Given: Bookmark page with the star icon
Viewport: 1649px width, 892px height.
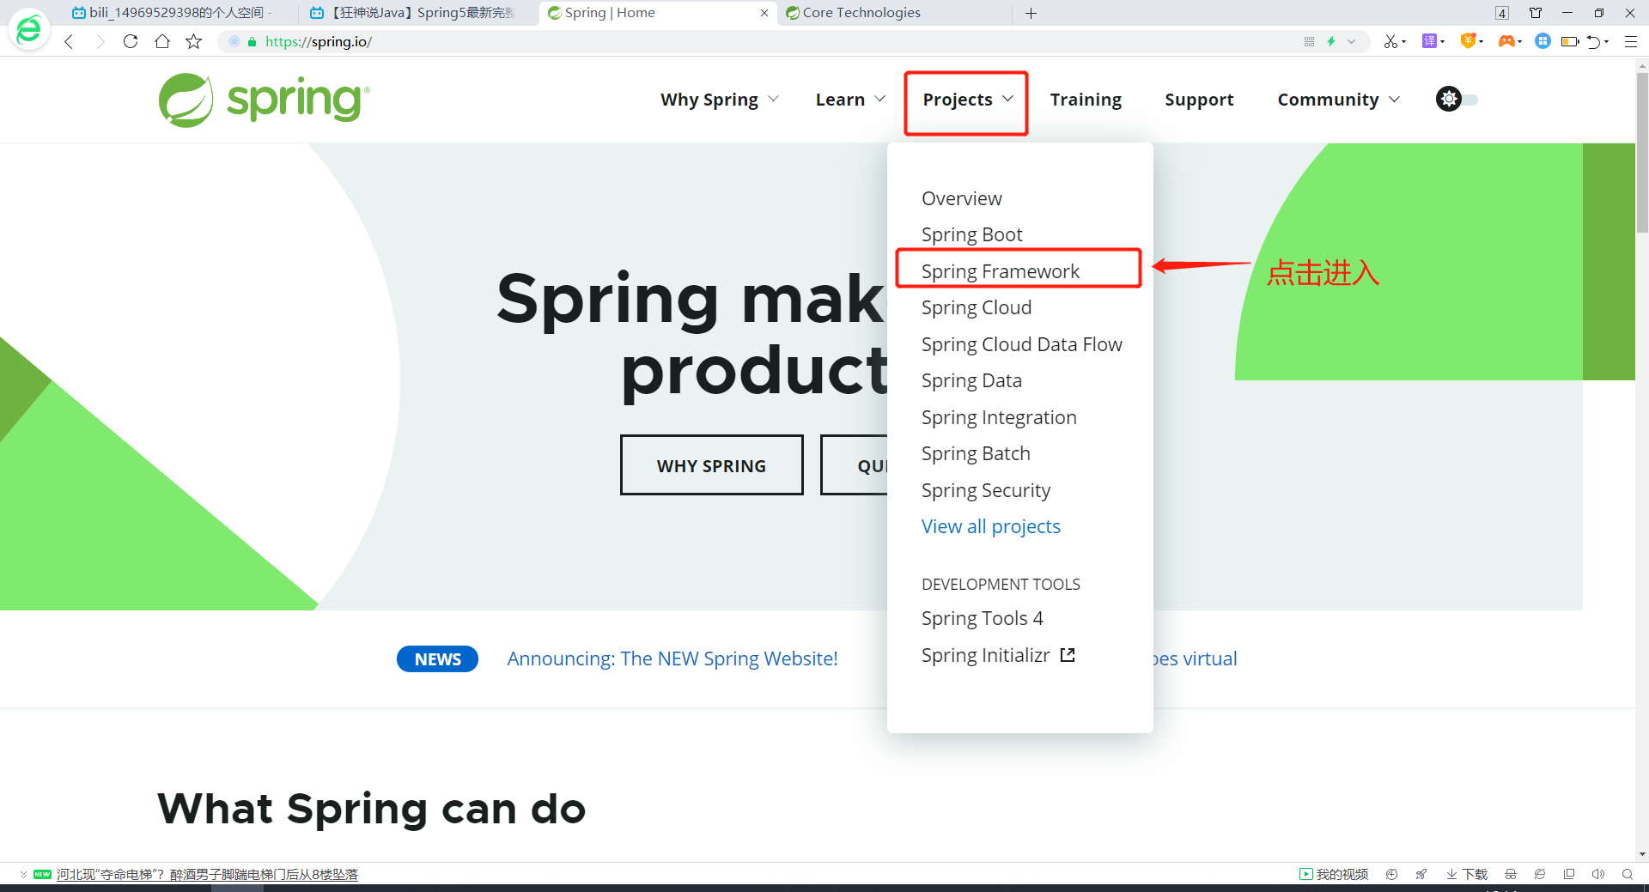Looking at the screenshot, I should pos(194,41).
